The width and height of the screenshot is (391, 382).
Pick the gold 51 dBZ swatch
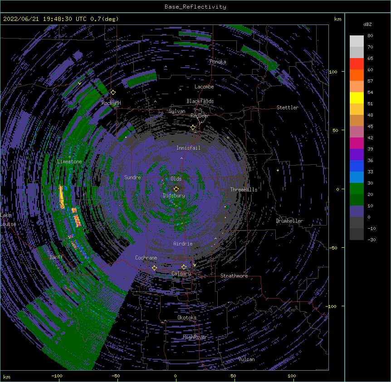357,109
